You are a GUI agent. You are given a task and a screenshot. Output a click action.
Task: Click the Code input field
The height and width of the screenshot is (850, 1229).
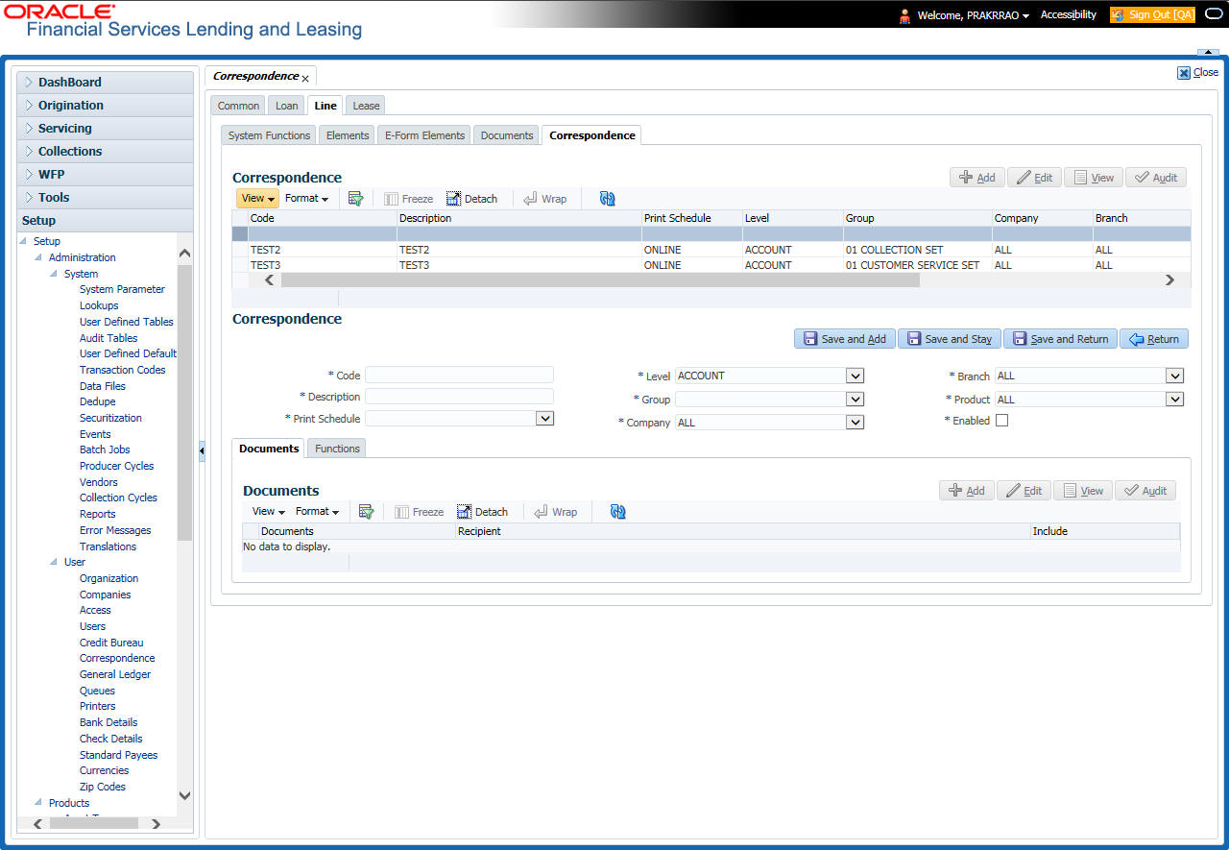tap(459, 375)
